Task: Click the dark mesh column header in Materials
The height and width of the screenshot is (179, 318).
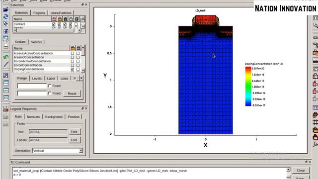Action: click(65, 19)
